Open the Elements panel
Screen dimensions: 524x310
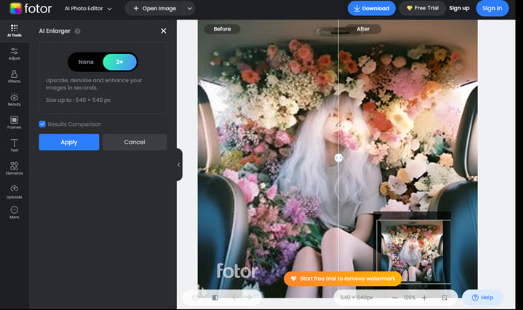coord(14,169)
